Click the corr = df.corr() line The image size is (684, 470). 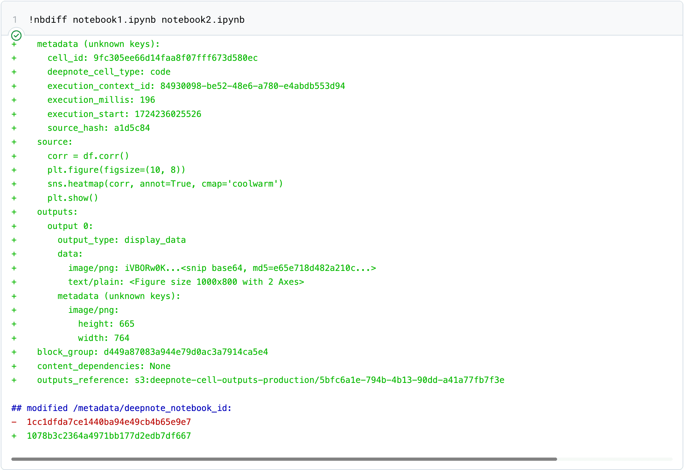[88, 156]
